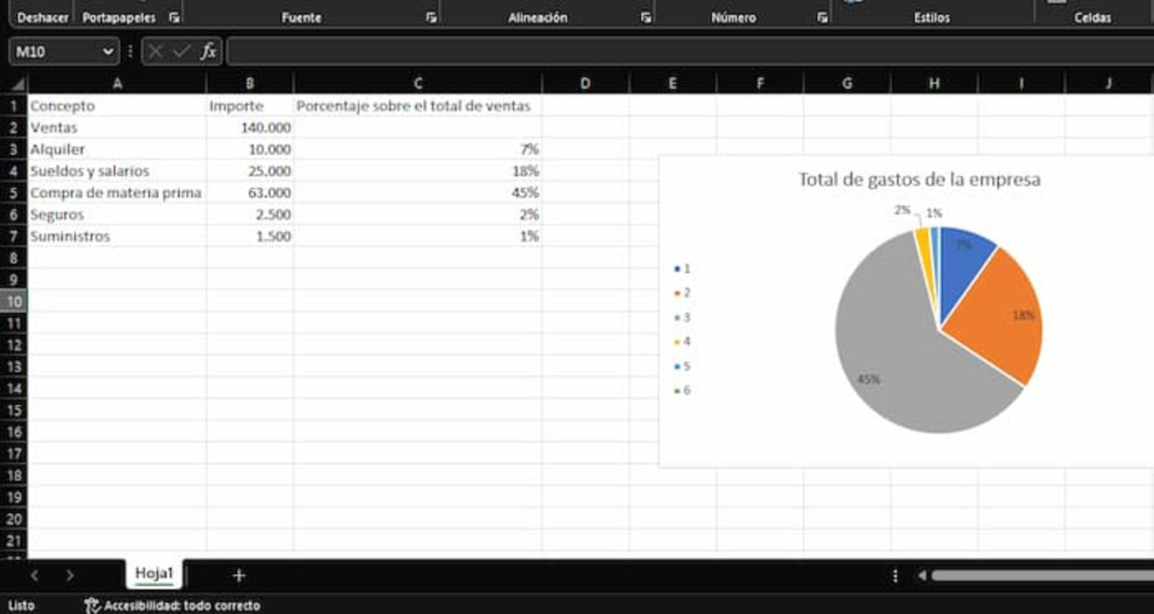This screenshot has width=1154, height=614.
Task: Click the Deshacer ribbon group label
Action: click(x=43, y=17)
